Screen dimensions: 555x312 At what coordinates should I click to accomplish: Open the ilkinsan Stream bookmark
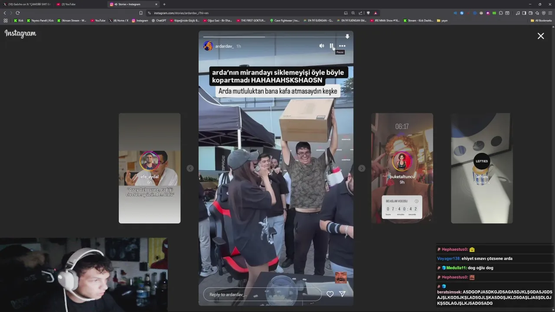(72, 20)
